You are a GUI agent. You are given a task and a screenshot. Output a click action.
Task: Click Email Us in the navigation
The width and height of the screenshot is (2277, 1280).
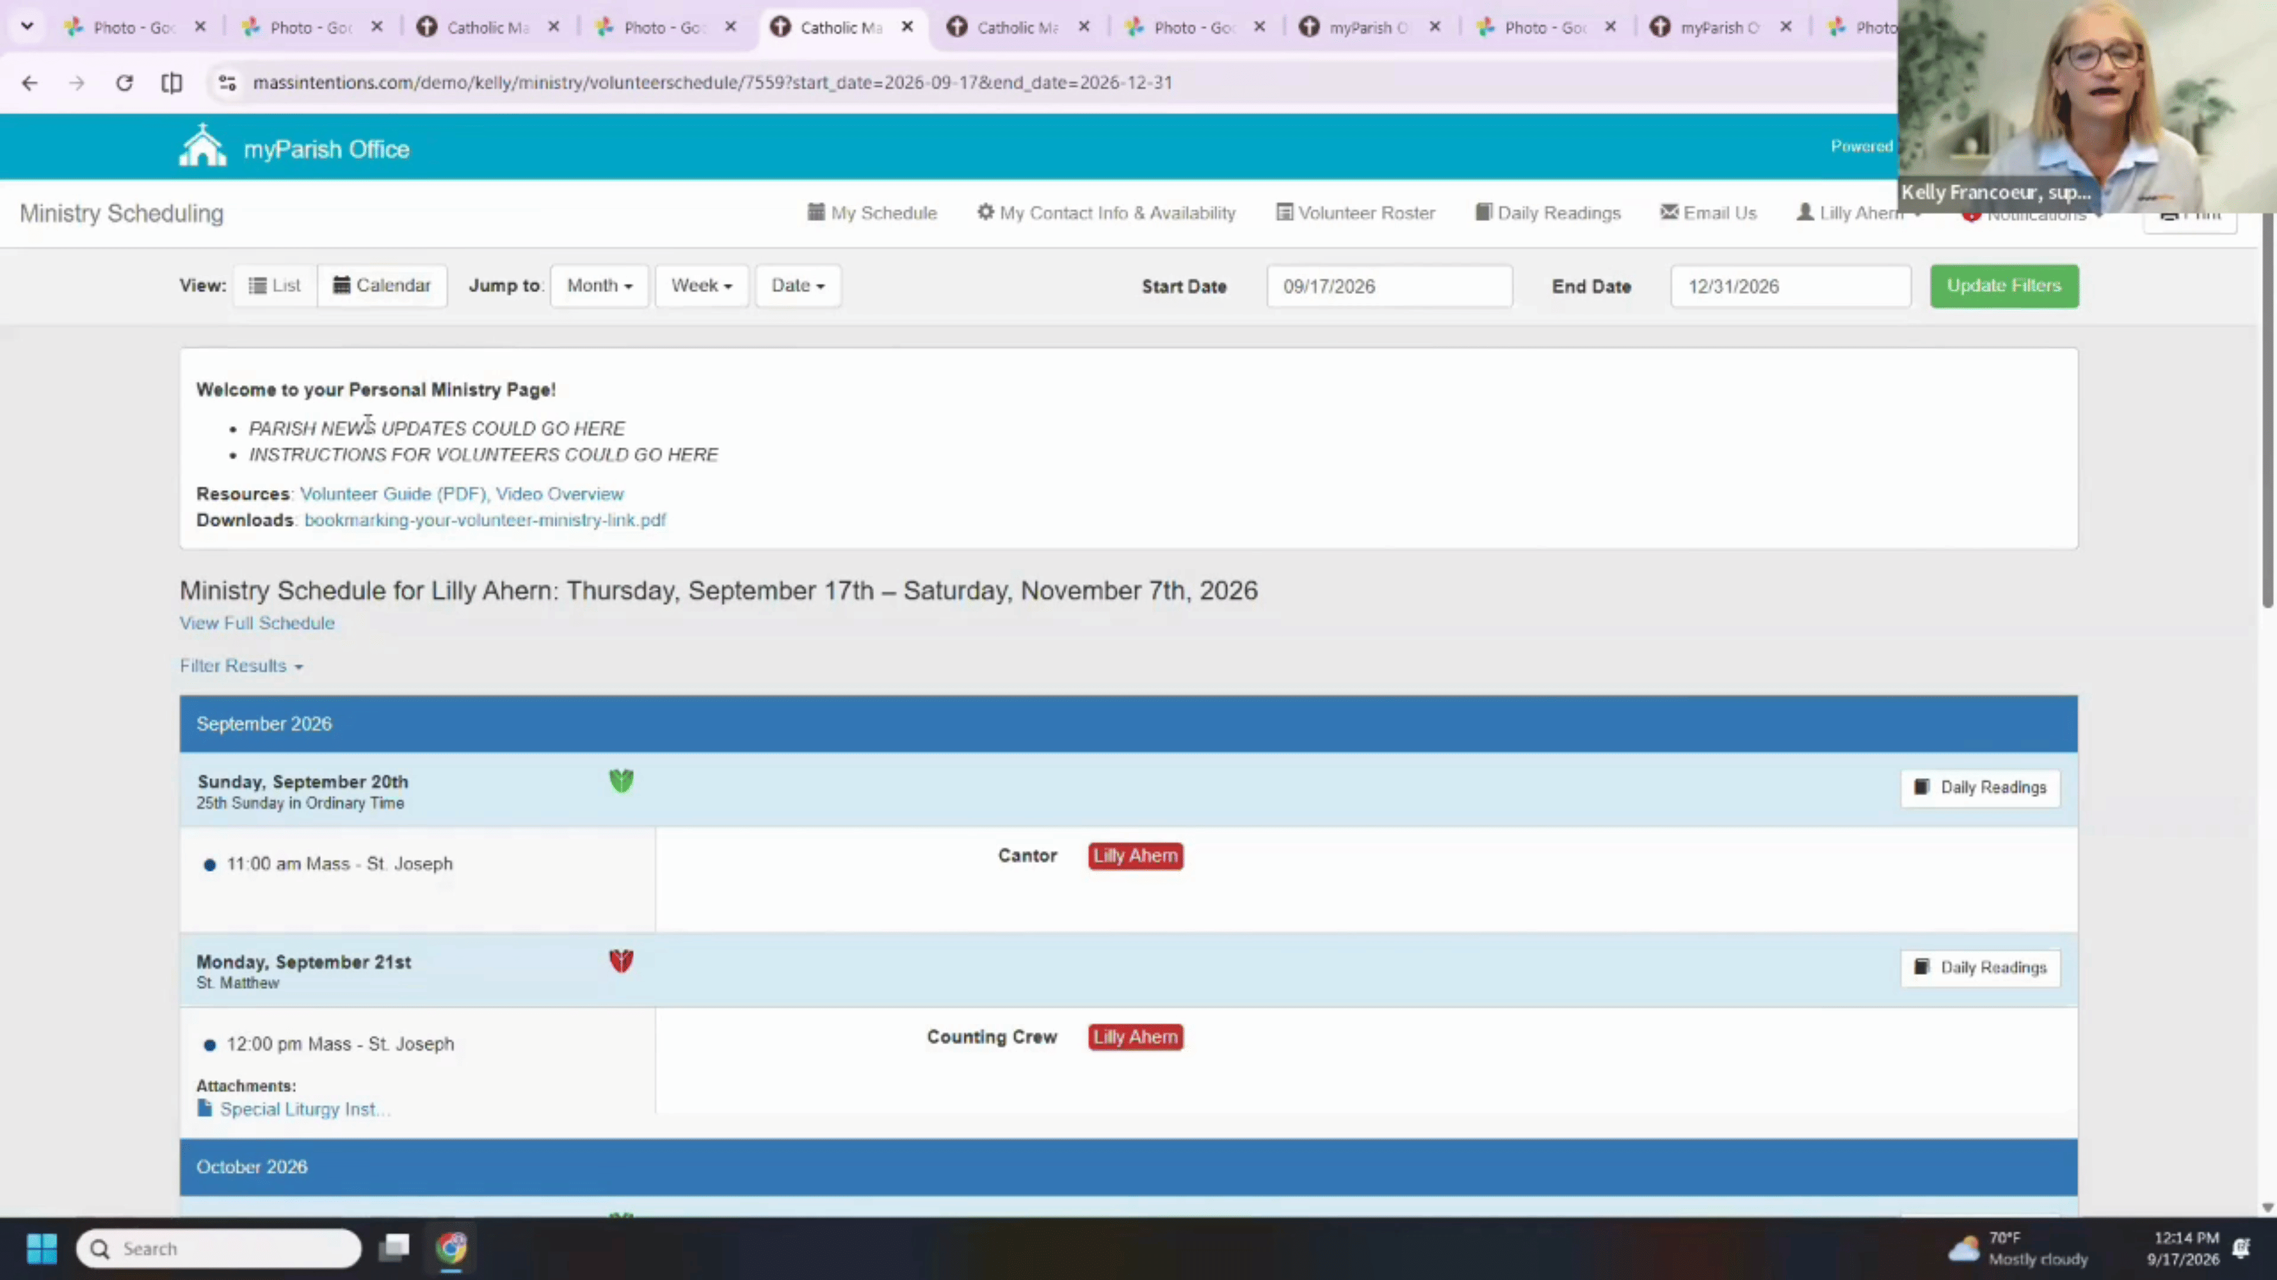[1708, 213]
